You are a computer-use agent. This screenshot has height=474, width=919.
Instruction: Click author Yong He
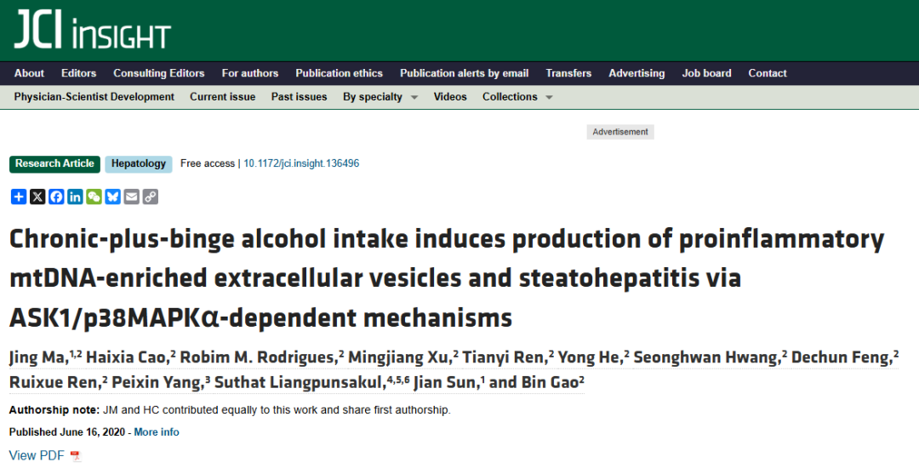pyautogui.click(x=589, y=357)
